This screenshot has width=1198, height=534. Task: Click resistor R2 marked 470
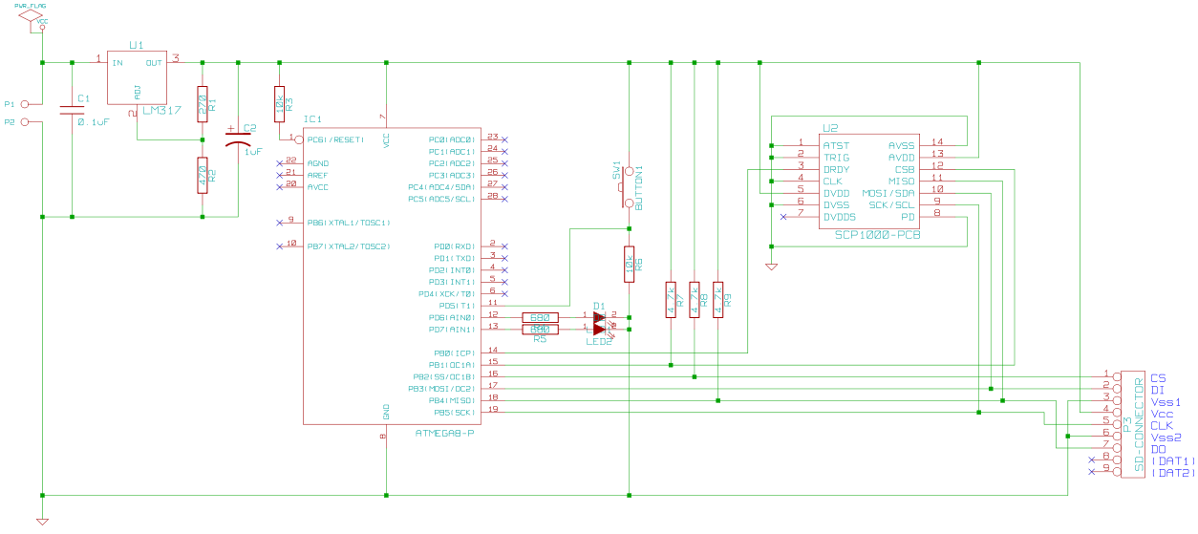pyautogui.click(x=203, y=175)
